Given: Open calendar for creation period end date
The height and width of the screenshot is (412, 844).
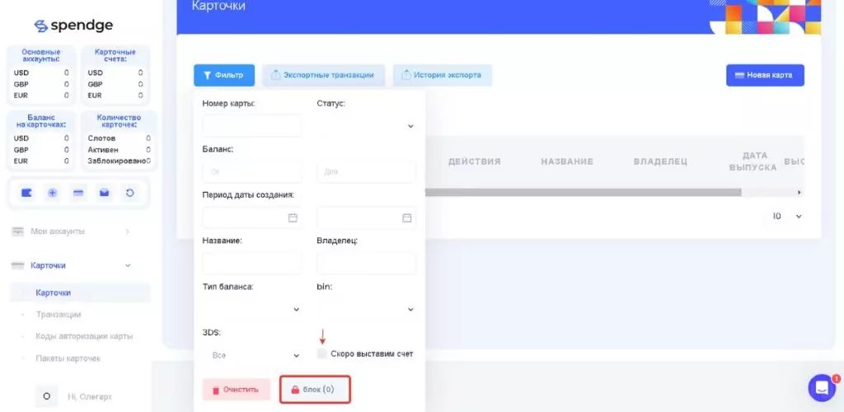Looking at the screenshot, I should [407, 218].
